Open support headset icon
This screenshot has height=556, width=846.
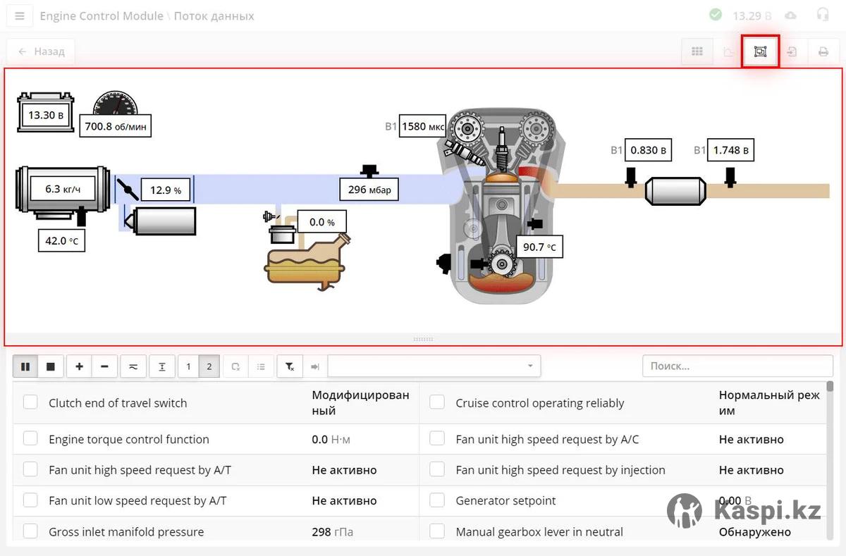pyautogui.click(x=822, y=15)
